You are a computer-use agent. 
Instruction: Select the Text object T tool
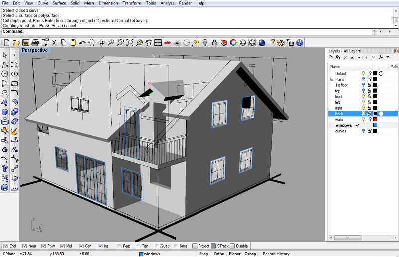(5, 169)
